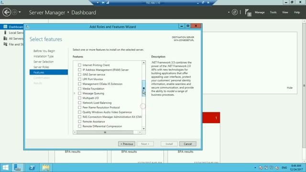The image size is (306, 172).
Task: Check RAS Connection Manager Administration Kit
Action: coord(79,117)
